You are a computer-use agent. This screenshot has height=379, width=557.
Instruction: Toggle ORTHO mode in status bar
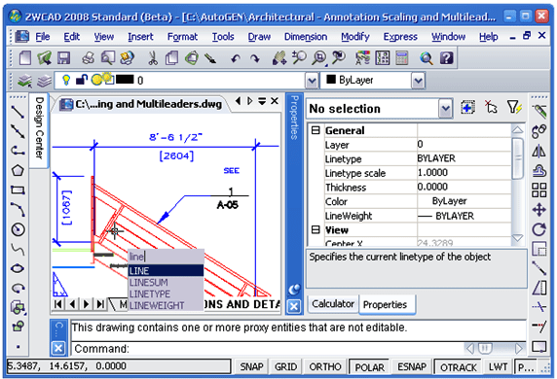pyautogui.click(x=325, y=366)
